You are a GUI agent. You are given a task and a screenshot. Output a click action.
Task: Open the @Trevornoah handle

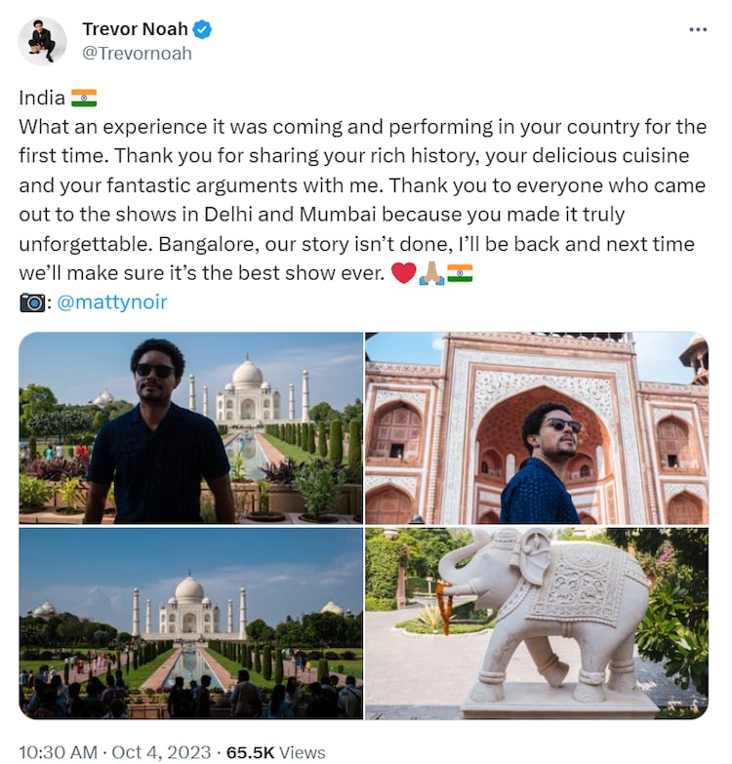coord(137,53)
